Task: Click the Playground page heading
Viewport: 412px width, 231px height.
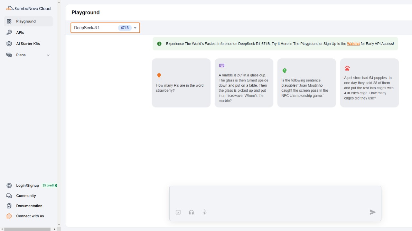Action: [x=86, y=13]
